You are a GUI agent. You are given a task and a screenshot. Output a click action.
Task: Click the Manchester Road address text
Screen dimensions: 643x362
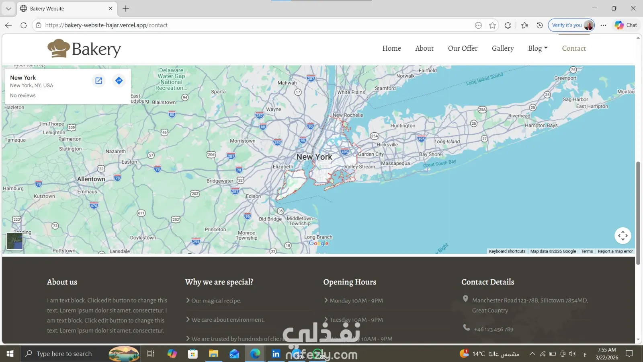click(530, 305)
